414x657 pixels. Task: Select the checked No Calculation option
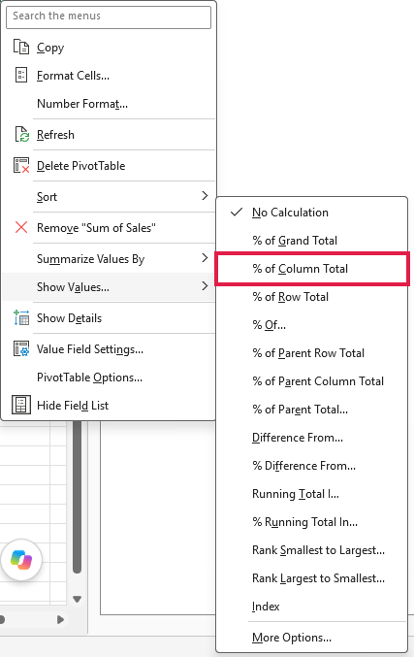(311, 213)
